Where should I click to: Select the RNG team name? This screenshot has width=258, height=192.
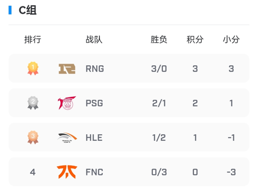(x=95, y=69)
